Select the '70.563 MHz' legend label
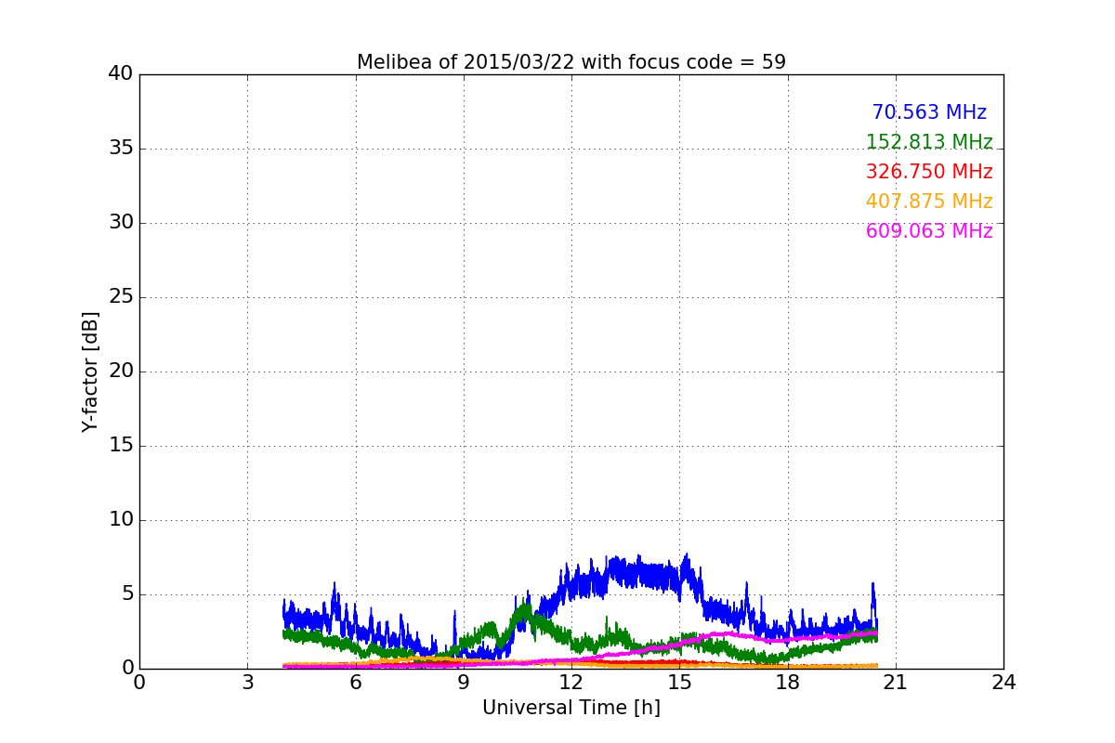Viewport: 1115px width, 743px height. [929, 112]
